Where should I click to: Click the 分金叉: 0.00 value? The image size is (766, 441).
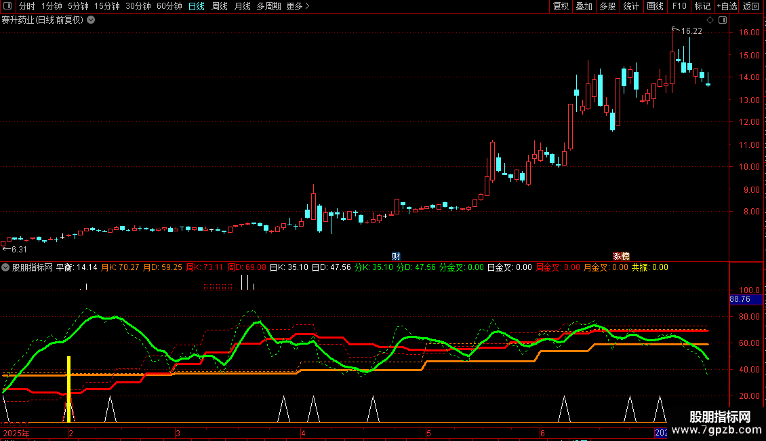[x=461, y=267]
